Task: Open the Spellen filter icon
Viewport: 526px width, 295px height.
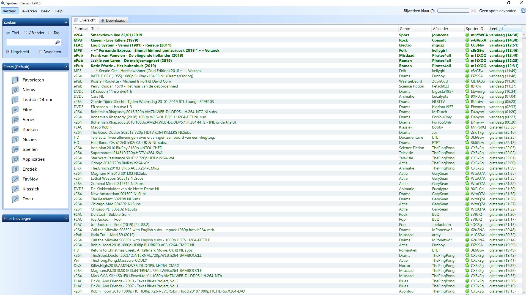Action: tap(15, 149)
